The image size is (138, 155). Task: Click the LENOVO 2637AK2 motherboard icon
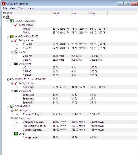pos(12,21)
